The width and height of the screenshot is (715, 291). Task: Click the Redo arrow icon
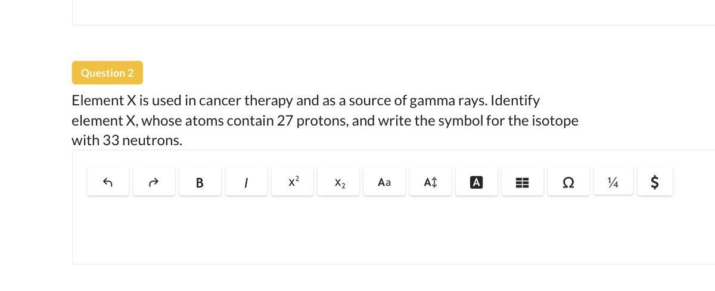[154, 182]
